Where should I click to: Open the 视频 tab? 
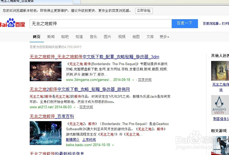point(122,37)
